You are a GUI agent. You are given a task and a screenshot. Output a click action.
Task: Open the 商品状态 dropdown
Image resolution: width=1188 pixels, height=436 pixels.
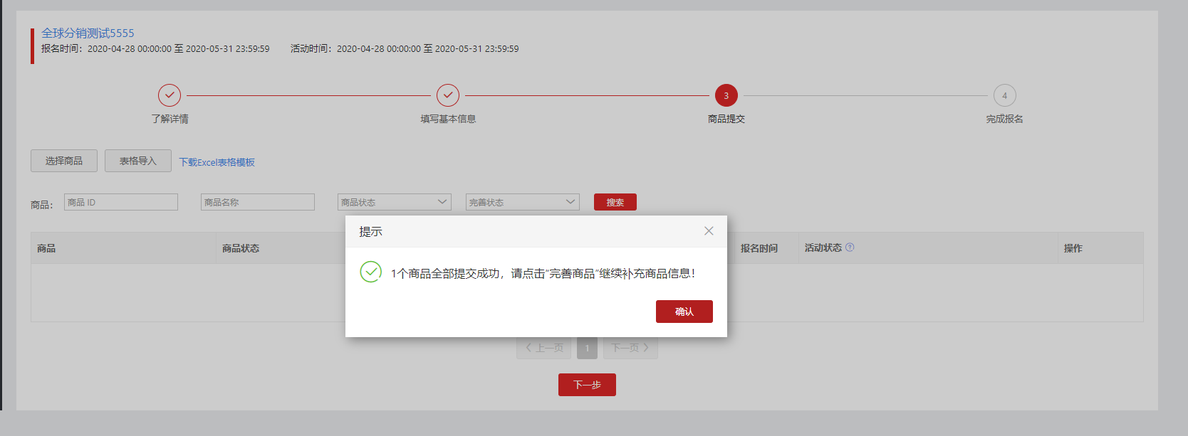(x=394, y=202)
